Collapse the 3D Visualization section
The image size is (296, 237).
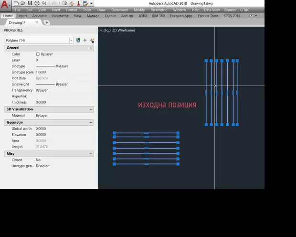point(91,109)
